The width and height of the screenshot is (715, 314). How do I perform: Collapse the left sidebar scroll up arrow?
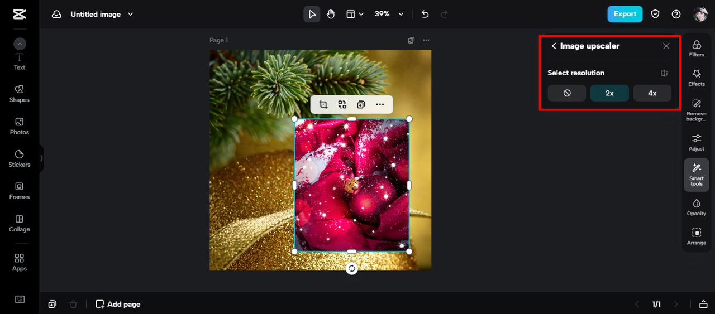20,44
